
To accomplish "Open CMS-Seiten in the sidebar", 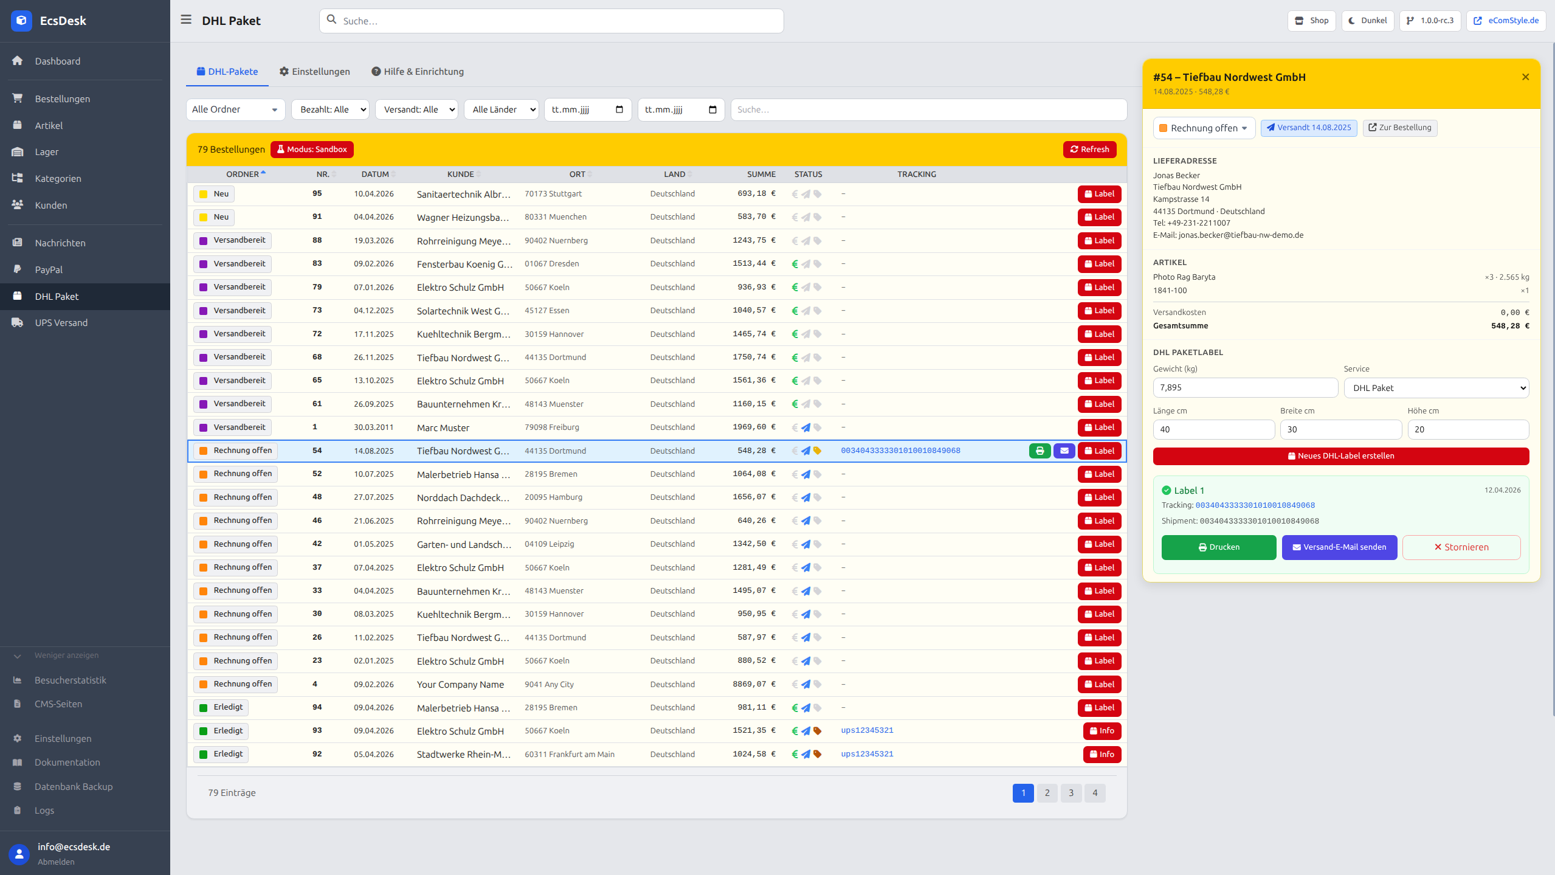I will click(x=85, y=704).
